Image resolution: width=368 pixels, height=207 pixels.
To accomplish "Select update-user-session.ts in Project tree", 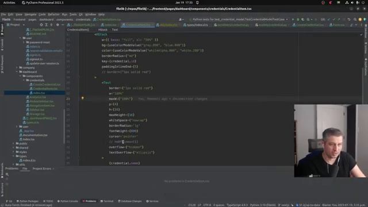I will 43,63.
